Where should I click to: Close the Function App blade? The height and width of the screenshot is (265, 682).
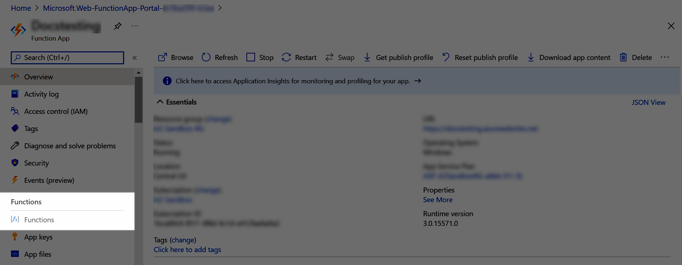click(x=671, y=26)
